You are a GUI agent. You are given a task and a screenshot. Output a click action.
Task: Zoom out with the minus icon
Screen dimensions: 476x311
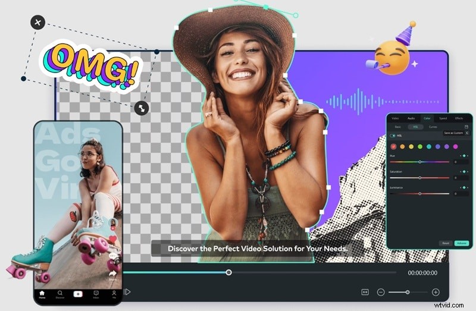tap(381, 292)
